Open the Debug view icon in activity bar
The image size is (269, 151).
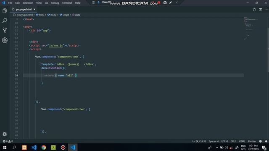pyautogui.click(x=5, y=40)
